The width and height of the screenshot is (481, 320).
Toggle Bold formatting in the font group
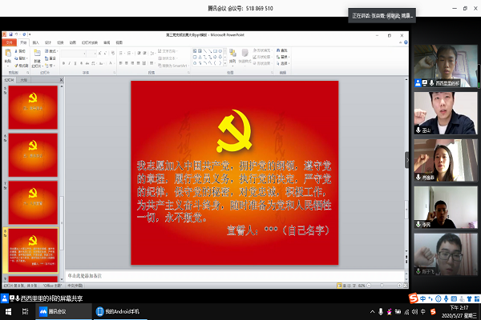coord(63,62)
